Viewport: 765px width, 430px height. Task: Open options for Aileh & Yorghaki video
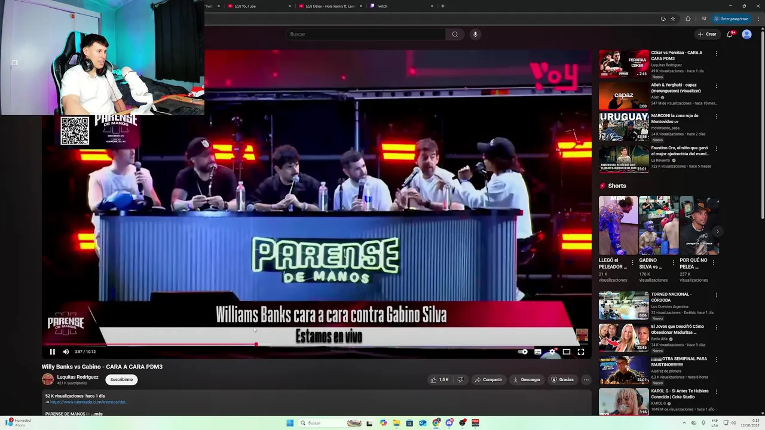coord(716,85)
